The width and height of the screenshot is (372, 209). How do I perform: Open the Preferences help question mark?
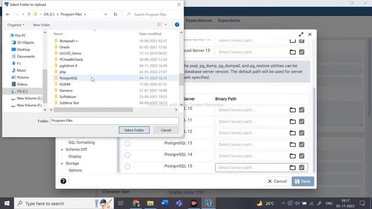(x=63, y=181)
